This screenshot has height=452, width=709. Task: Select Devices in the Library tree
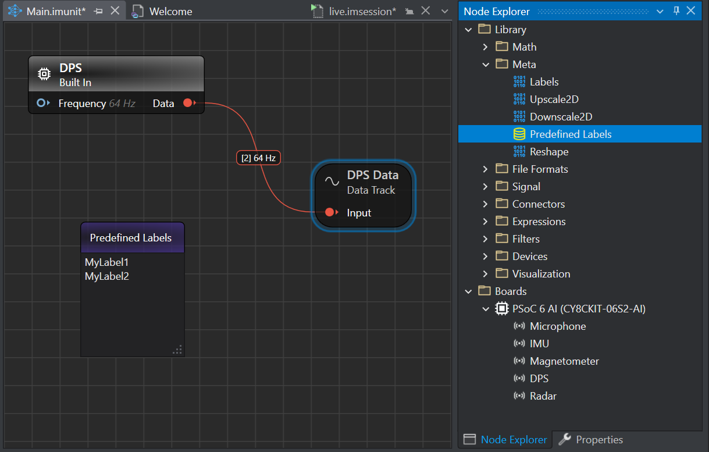point(530,257)
